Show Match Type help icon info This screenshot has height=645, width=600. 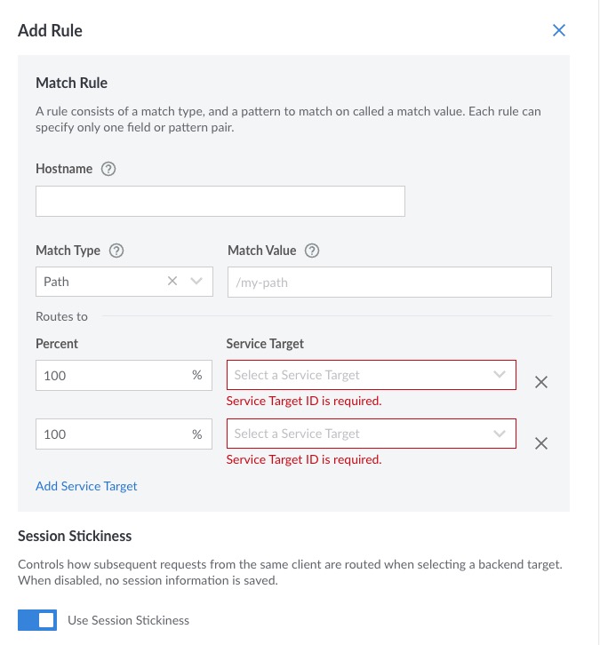click(x=116, y=251)
